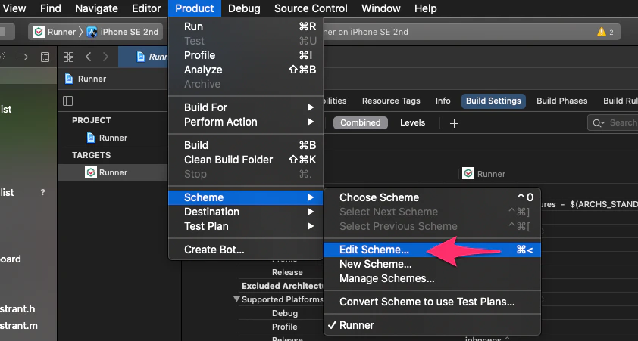
Task: Click the Runner target column header
Action: 484,174
